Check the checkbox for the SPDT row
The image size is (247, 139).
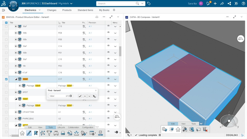click(6, 92)
